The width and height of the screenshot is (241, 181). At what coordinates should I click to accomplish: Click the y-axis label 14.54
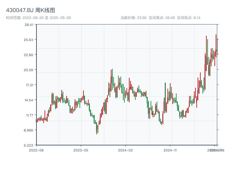(29, 100)
